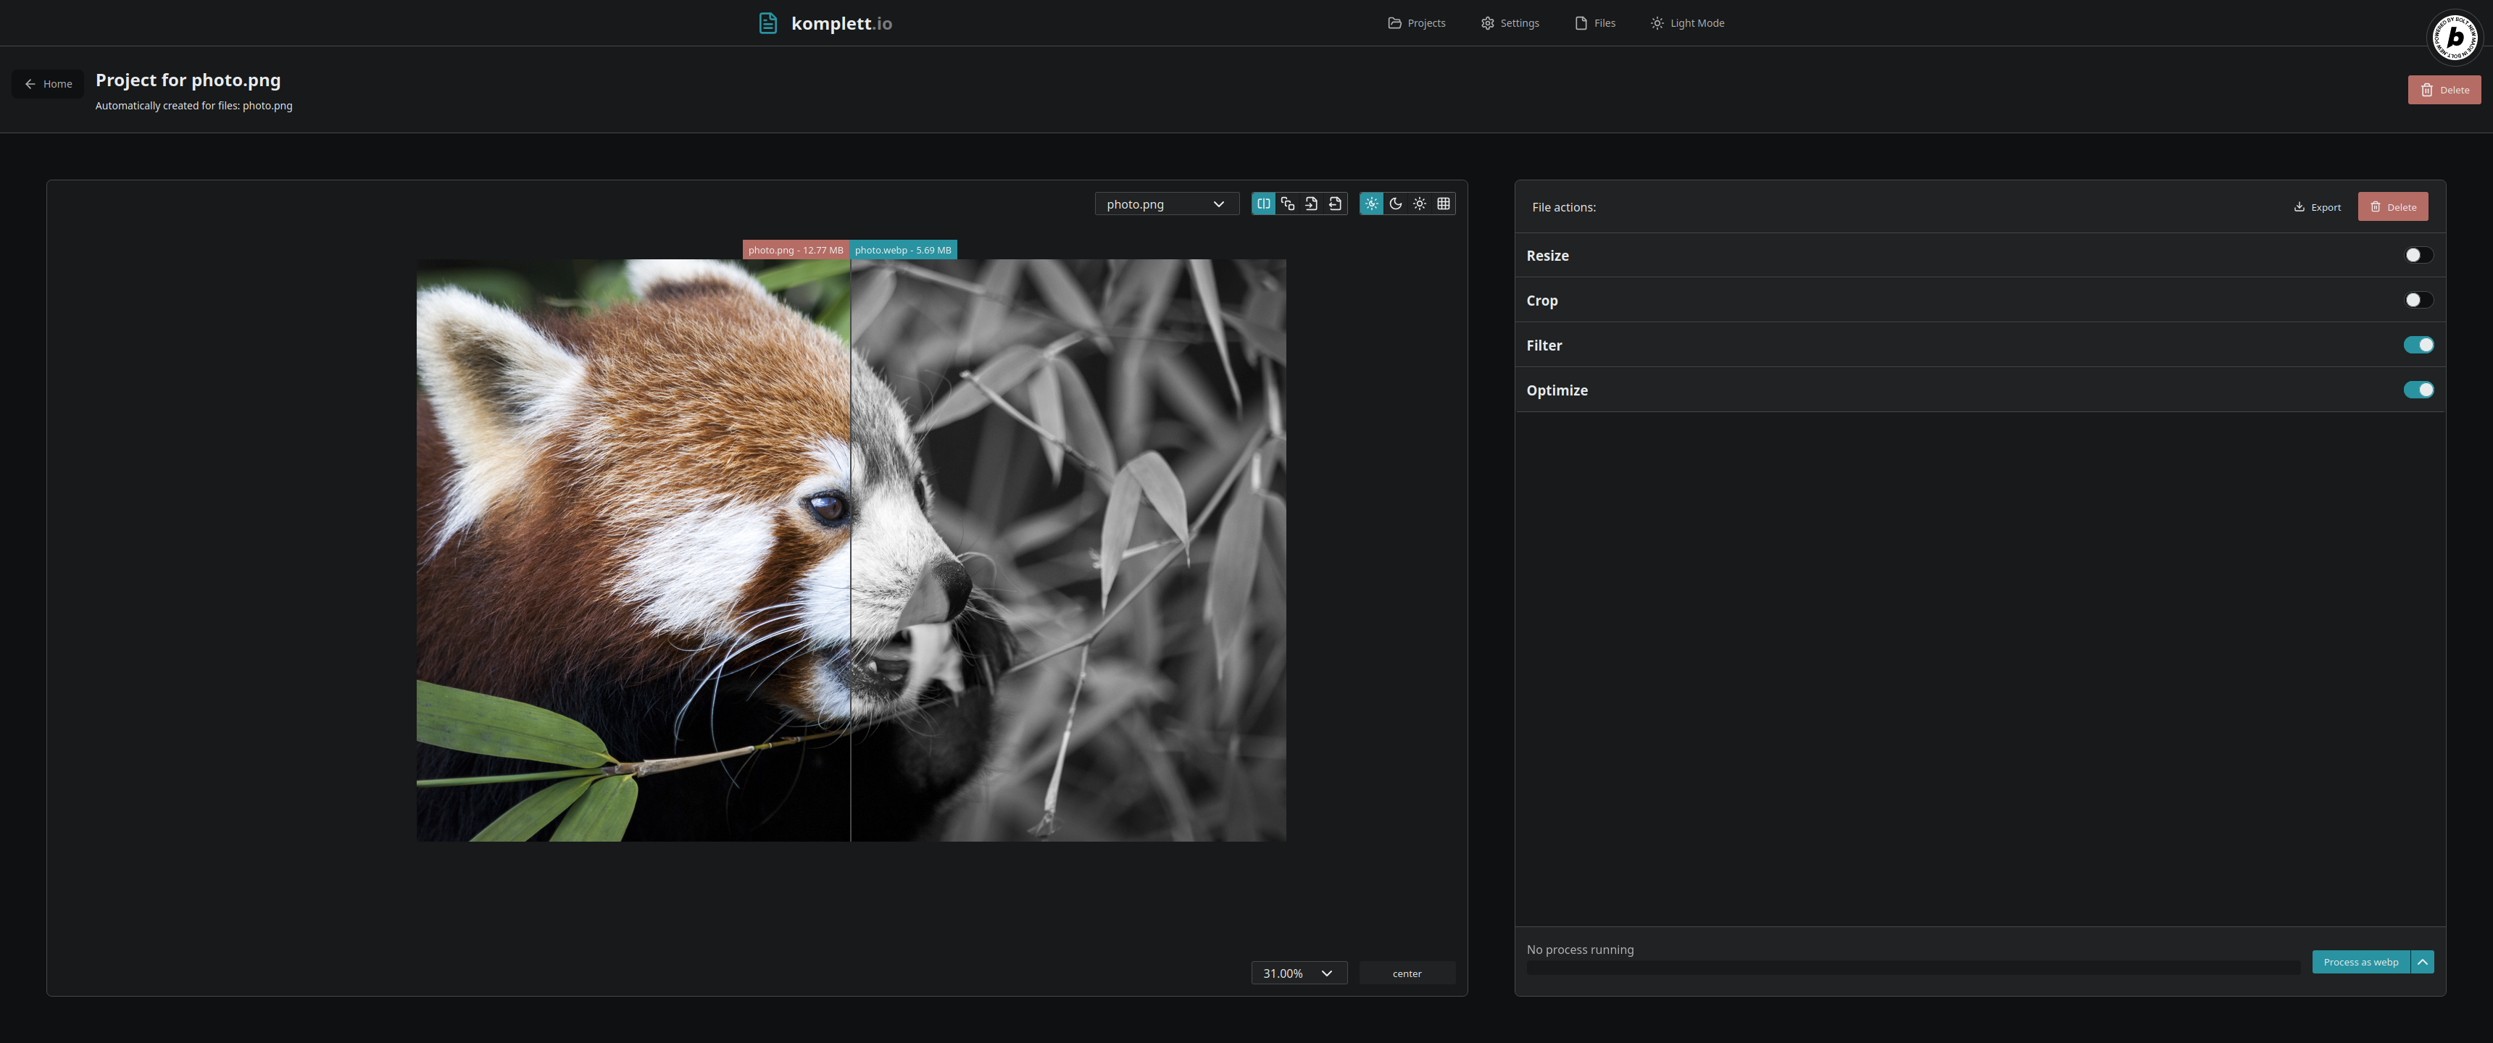Set dark moon preview background
The image size is (2493, 1043).
point(1396,204)
